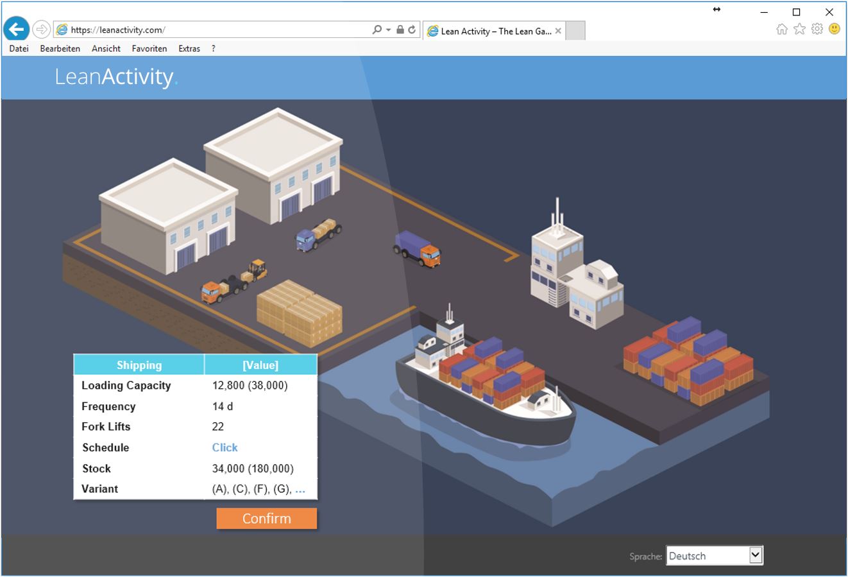This screenshot has height=577, width=848.
Task: Minimize the browser window
Action: pyautogui.click(x=764, y=12)
